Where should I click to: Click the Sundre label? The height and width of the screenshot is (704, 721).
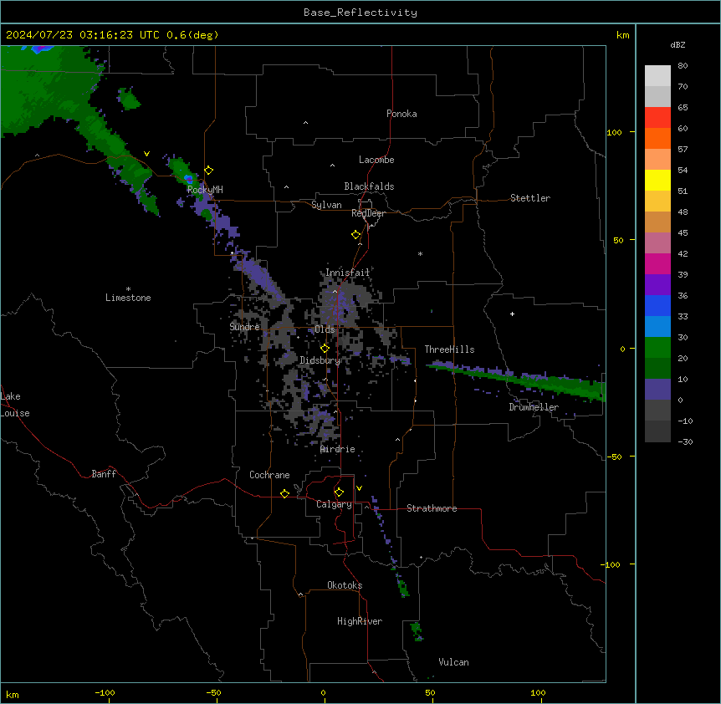click(x=244, y=327)
